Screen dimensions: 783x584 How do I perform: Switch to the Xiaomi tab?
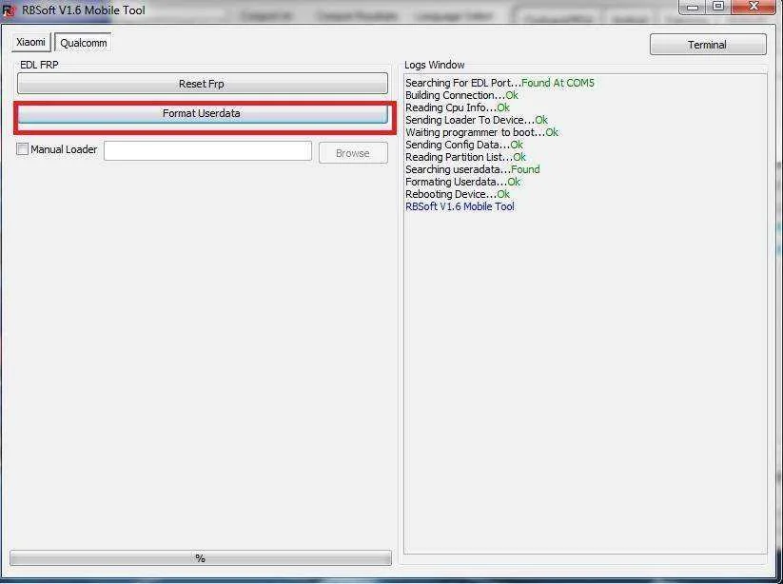(x=31, y=43)
